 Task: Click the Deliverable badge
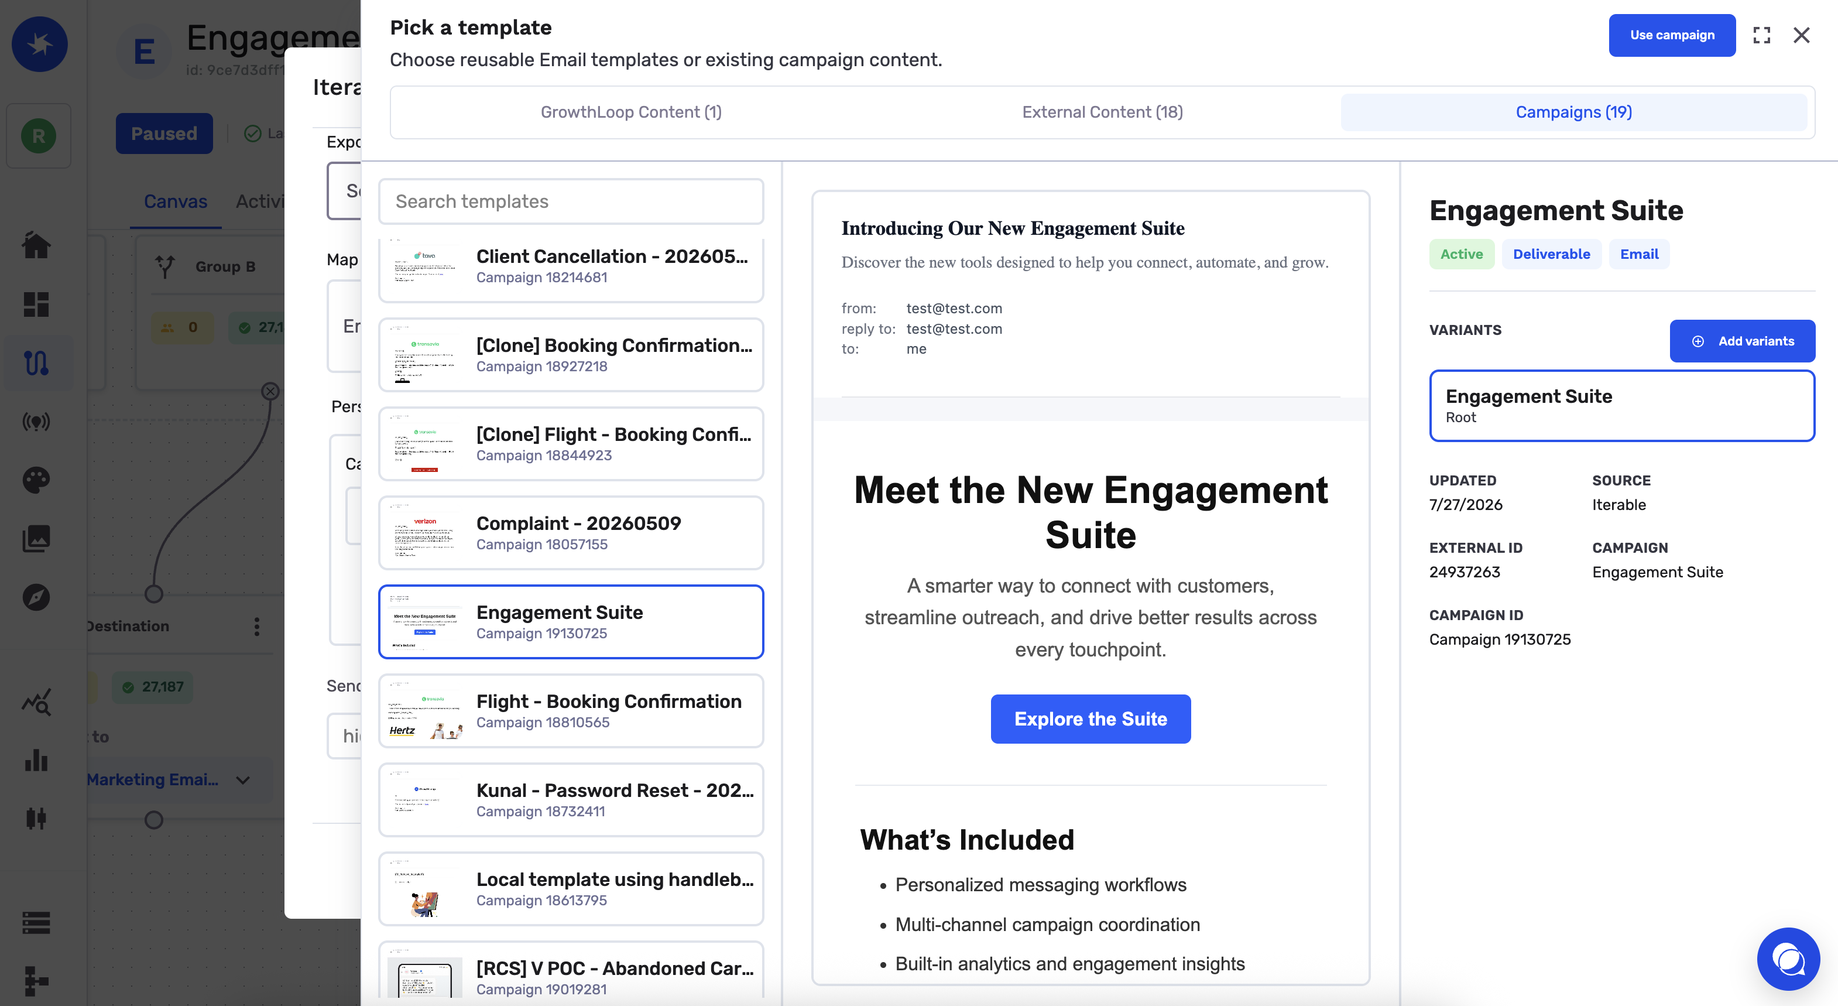tap(1551, 254)
